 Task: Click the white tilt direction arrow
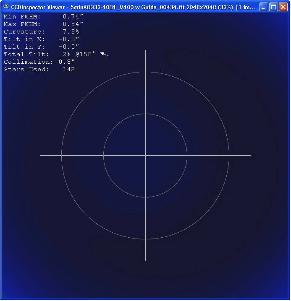pyautogui.click(x=105, y=54)
